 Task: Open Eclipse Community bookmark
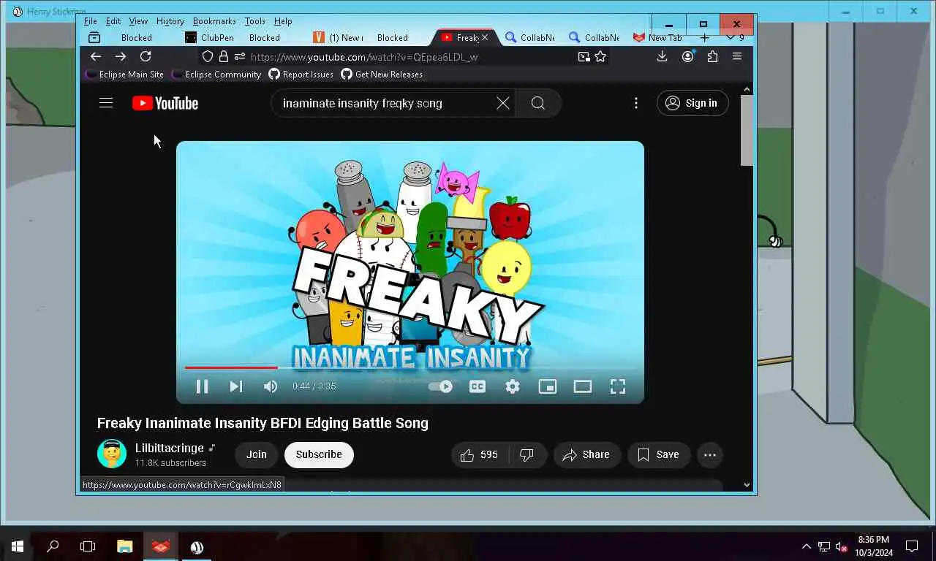click(216, 75)
